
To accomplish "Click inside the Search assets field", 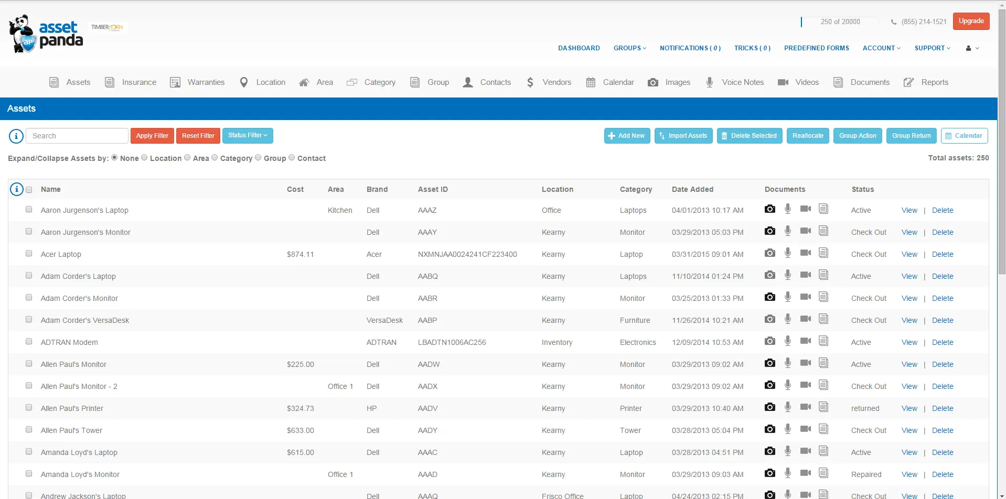I will pyautogui.click(x=77, y=135).
